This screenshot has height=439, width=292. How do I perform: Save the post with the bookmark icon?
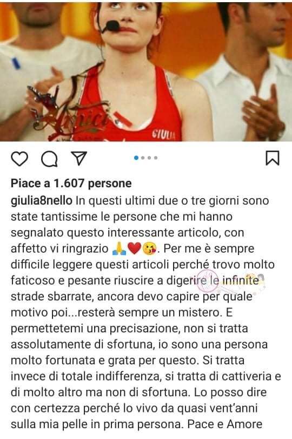273,158
